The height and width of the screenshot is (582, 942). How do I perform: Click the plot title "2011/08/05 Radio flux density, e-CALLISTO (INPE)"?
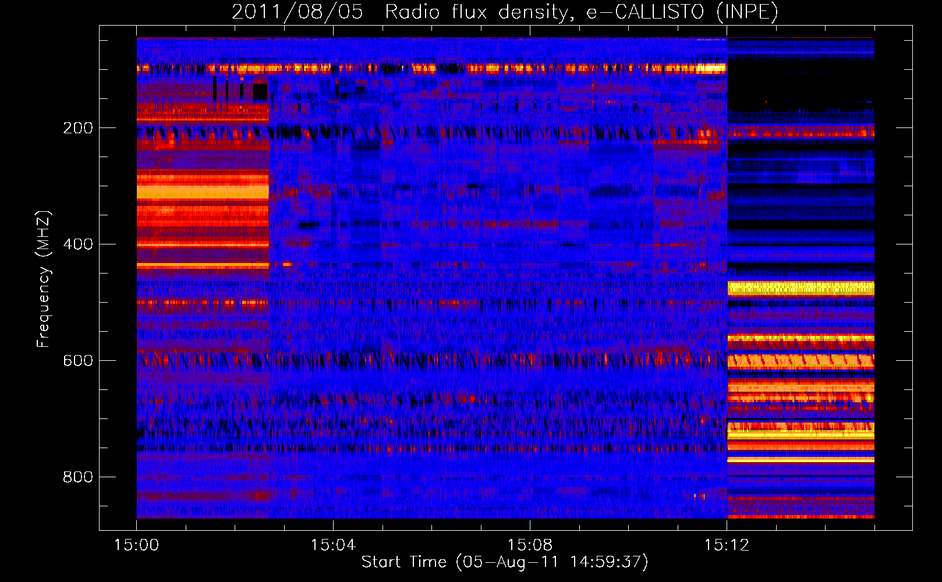(505, 12)
